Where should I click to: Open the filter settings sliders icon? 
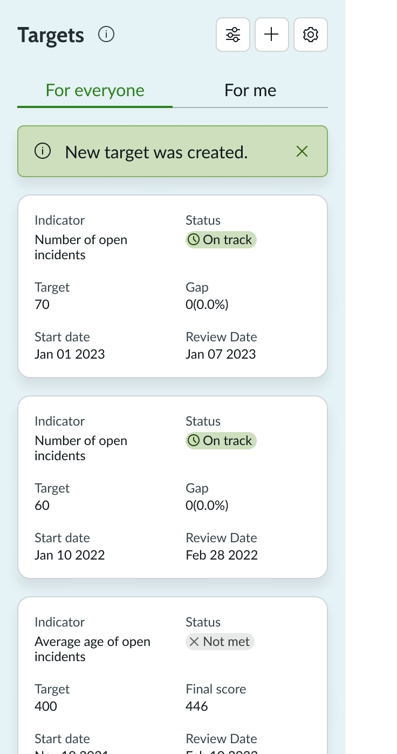pyautogui.click(x=233, y=35)
